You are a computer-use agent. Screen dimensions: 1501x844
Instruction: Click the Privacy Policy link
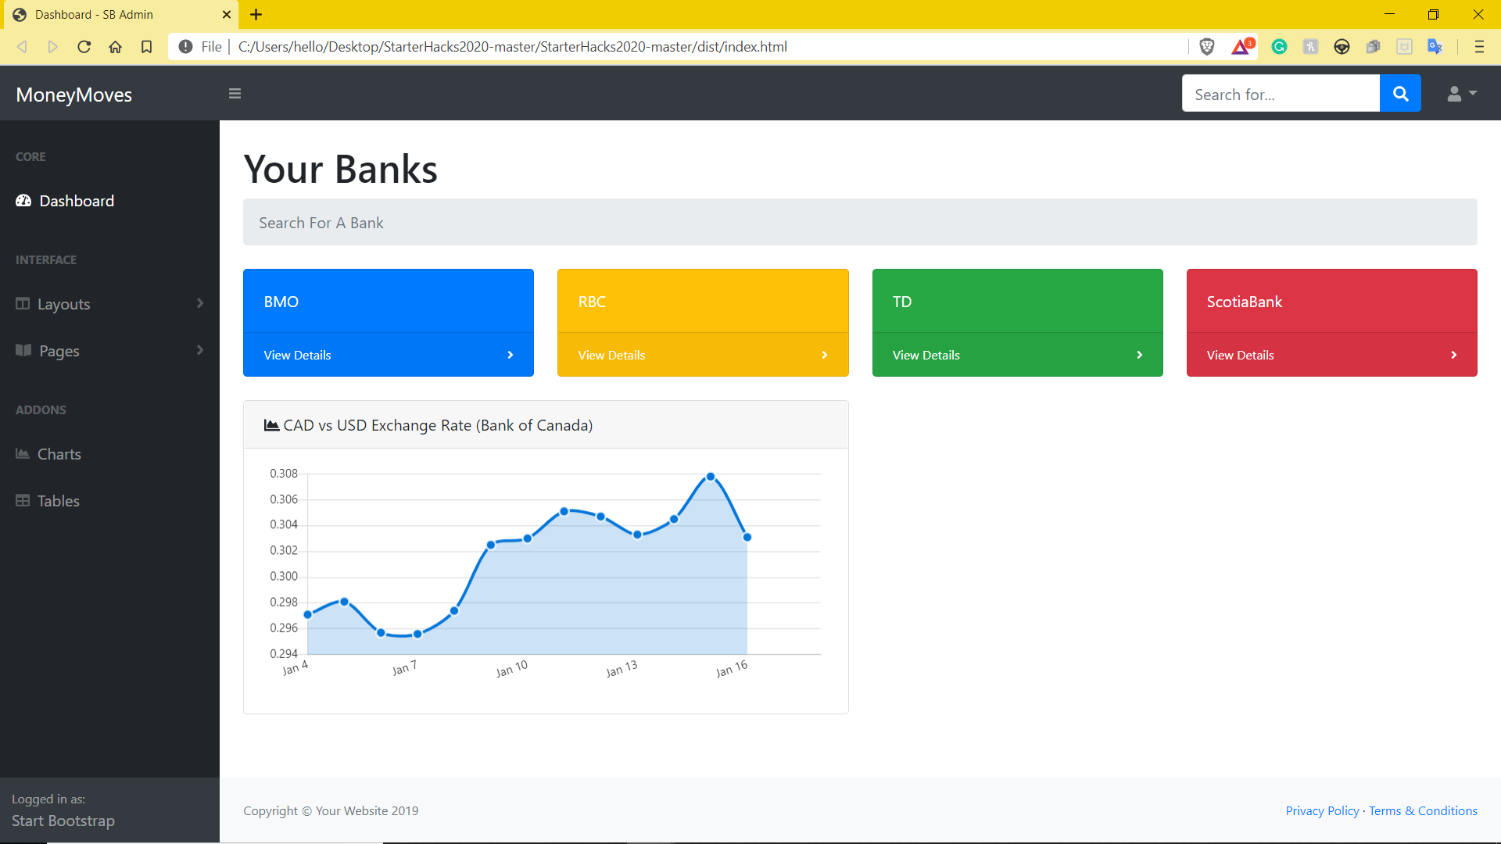(x=1322, y=811)
